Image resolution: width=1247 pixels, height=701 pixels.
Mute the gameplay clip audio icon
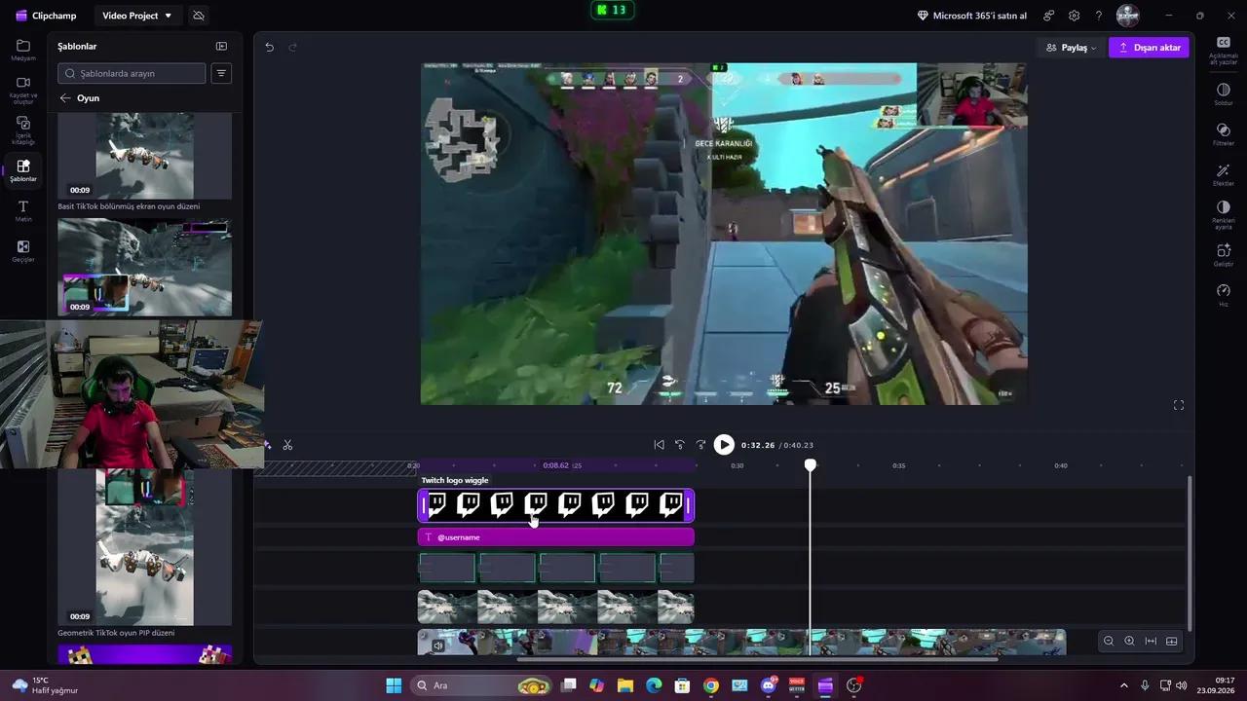pos(438,645)
